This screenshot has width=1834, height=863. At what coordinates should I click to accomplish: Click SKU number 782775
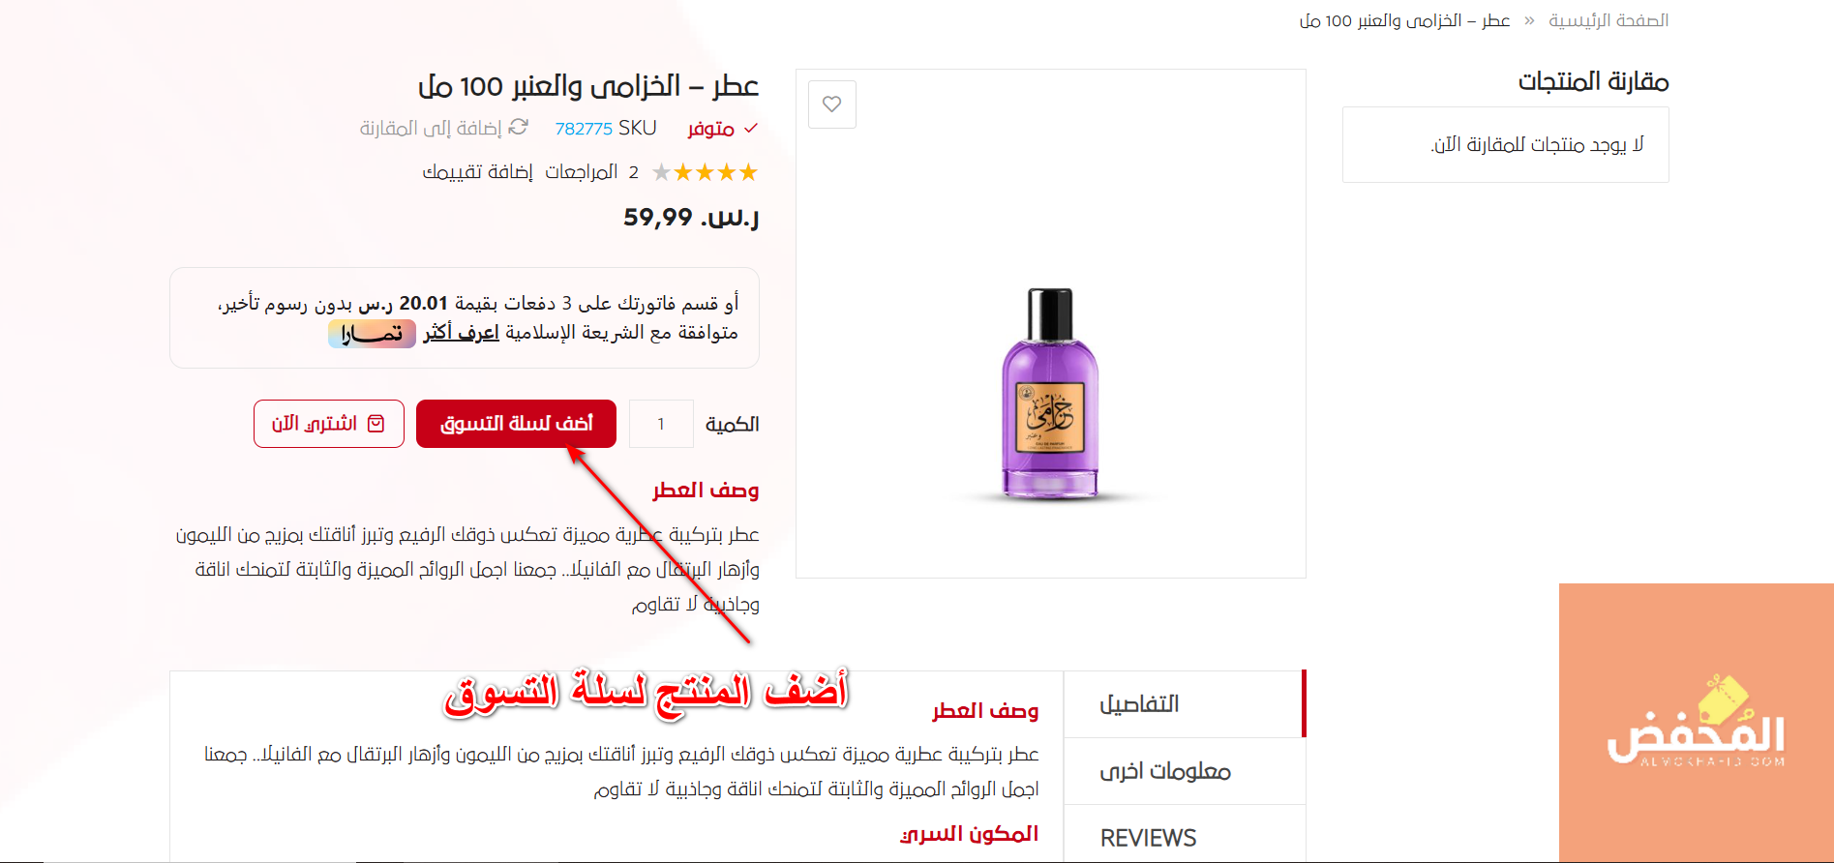584,129
